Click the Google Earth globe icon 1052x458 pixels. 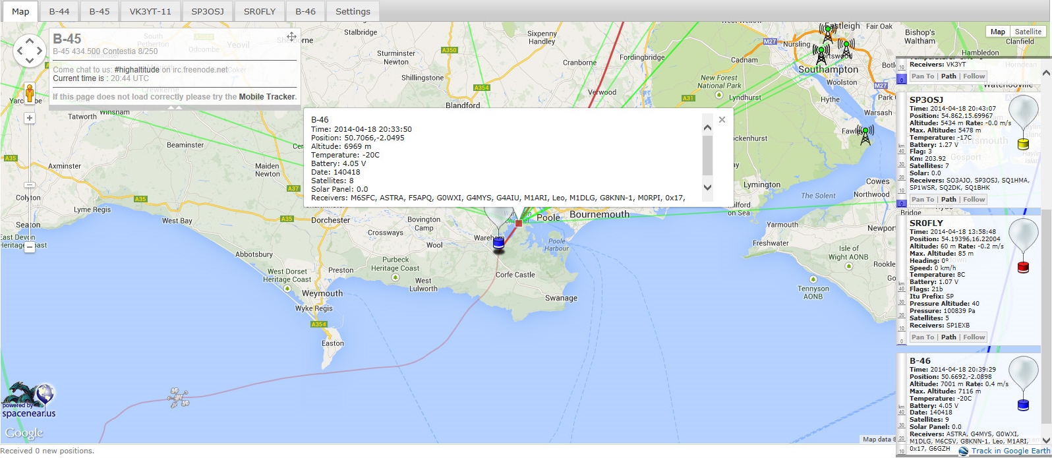tap(964, 451)
